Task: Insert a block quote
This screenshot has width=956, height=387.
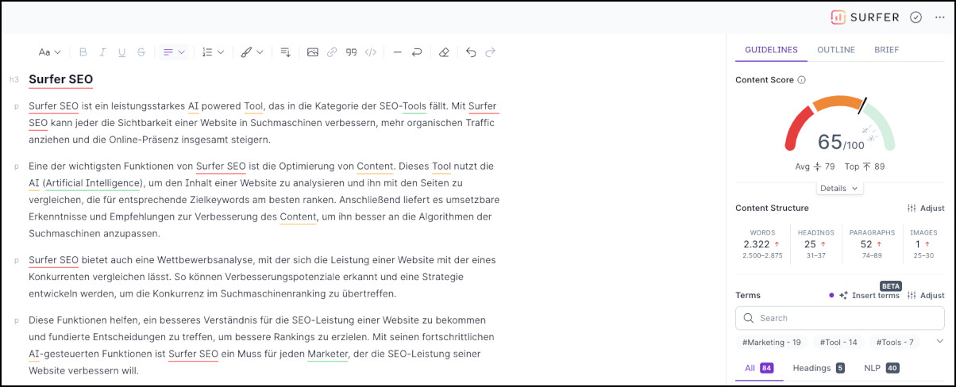Action: point(351,52)
